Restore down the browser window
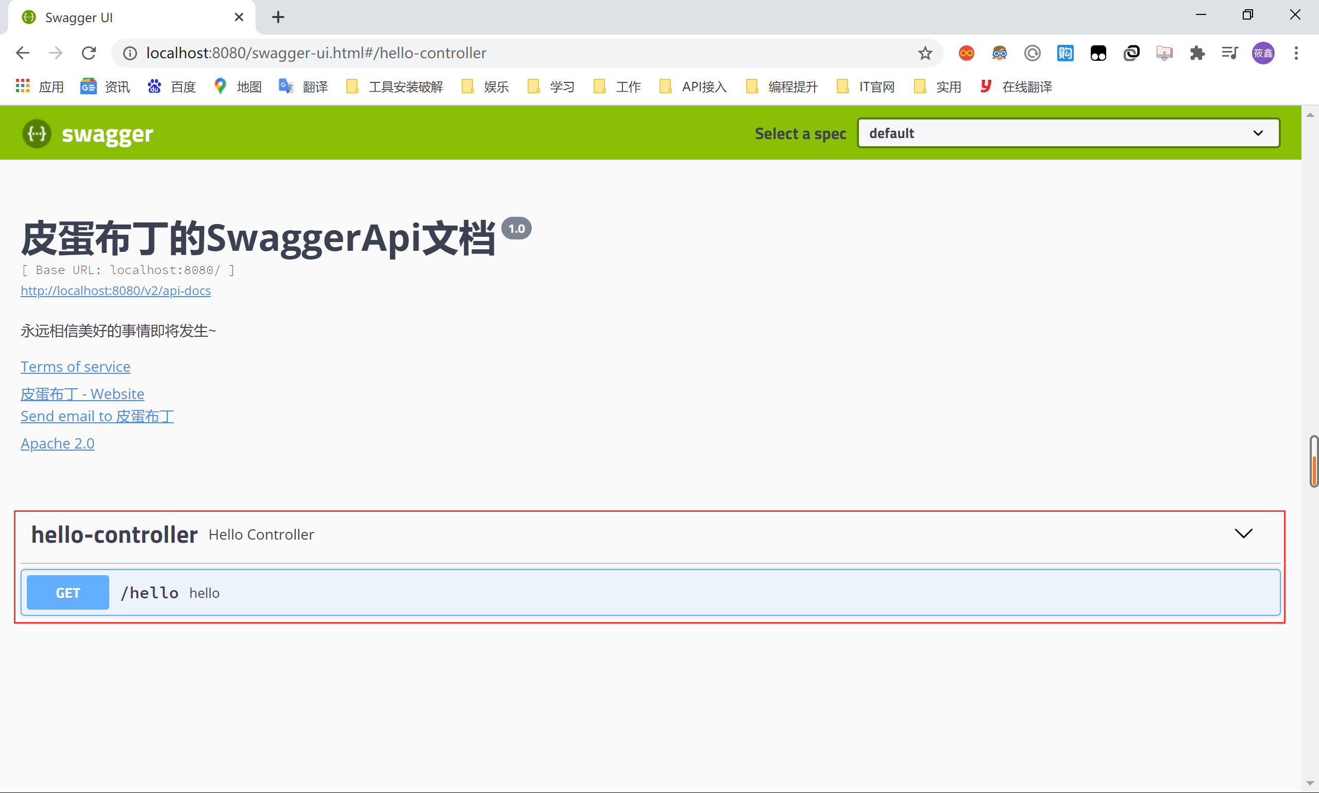The width and height of the screenshot is (1319, 793). click(1247, 15)
